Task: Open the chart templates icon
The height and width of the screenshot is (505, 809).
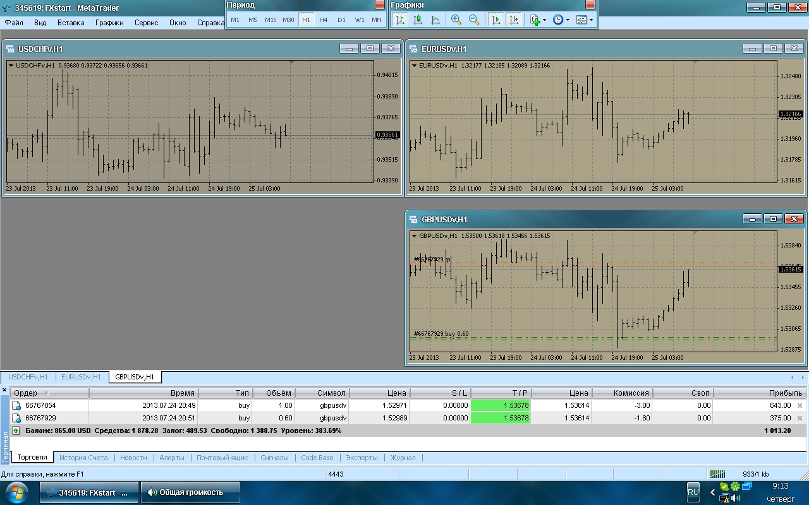Action: pos(581,20)
